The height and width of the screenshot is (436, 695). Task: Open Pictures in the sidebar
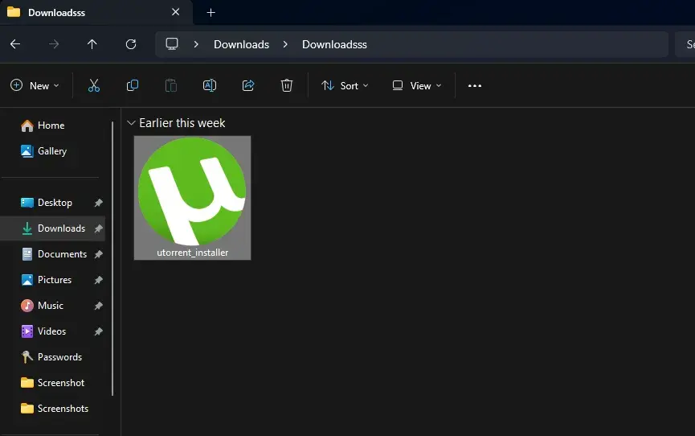[55, 280]
